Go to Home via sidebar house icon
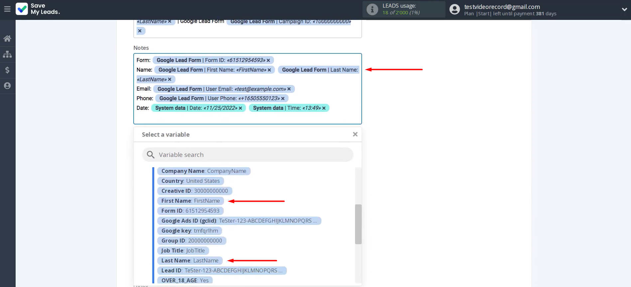 coord(7,38)
